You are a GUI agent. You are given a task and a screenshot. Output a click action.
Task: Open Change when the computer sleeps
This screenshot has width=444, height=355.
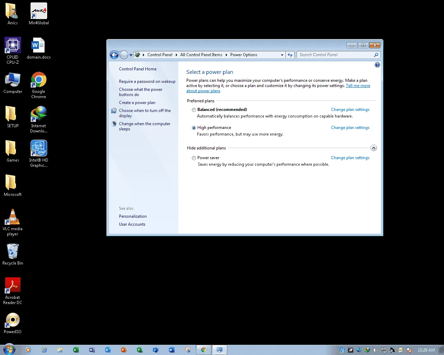point(145,126)
